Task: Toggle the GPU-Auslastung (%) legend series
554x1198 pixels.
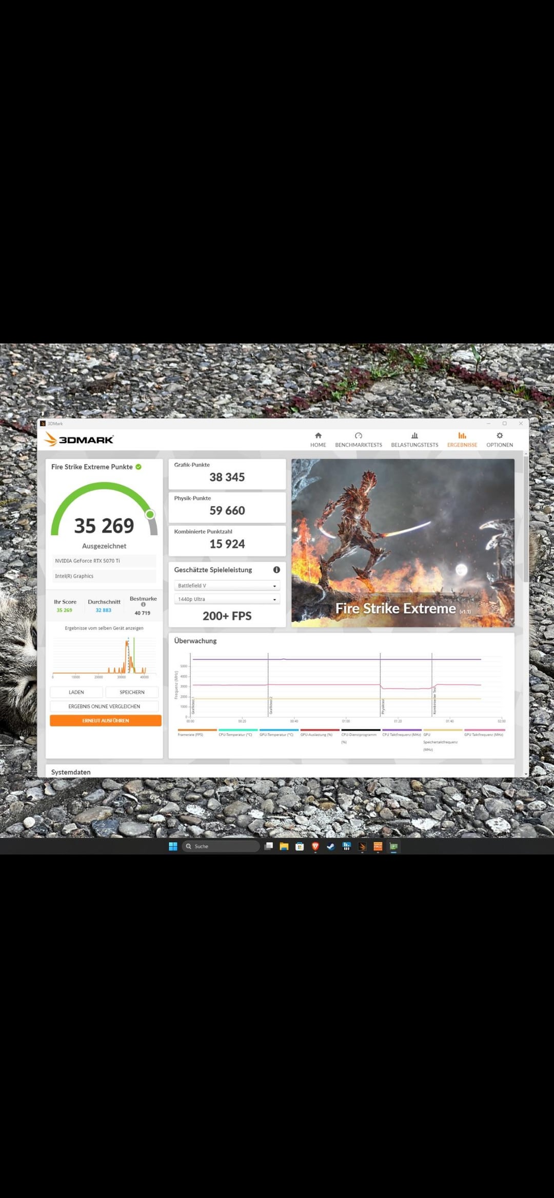Action: (320, 733)
